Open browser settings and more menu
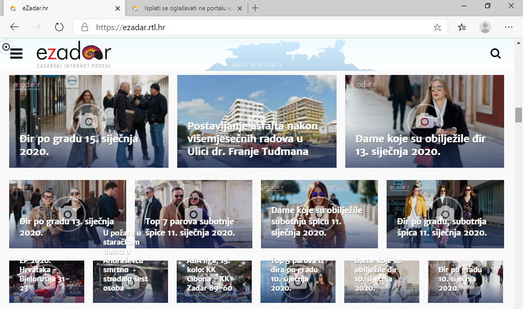524x309 pixels. pyautogui.click(x=509, y=28)
